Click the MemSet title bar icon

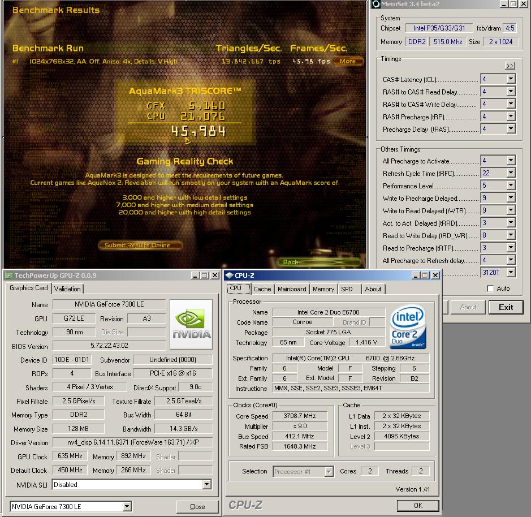pos(376,4)
